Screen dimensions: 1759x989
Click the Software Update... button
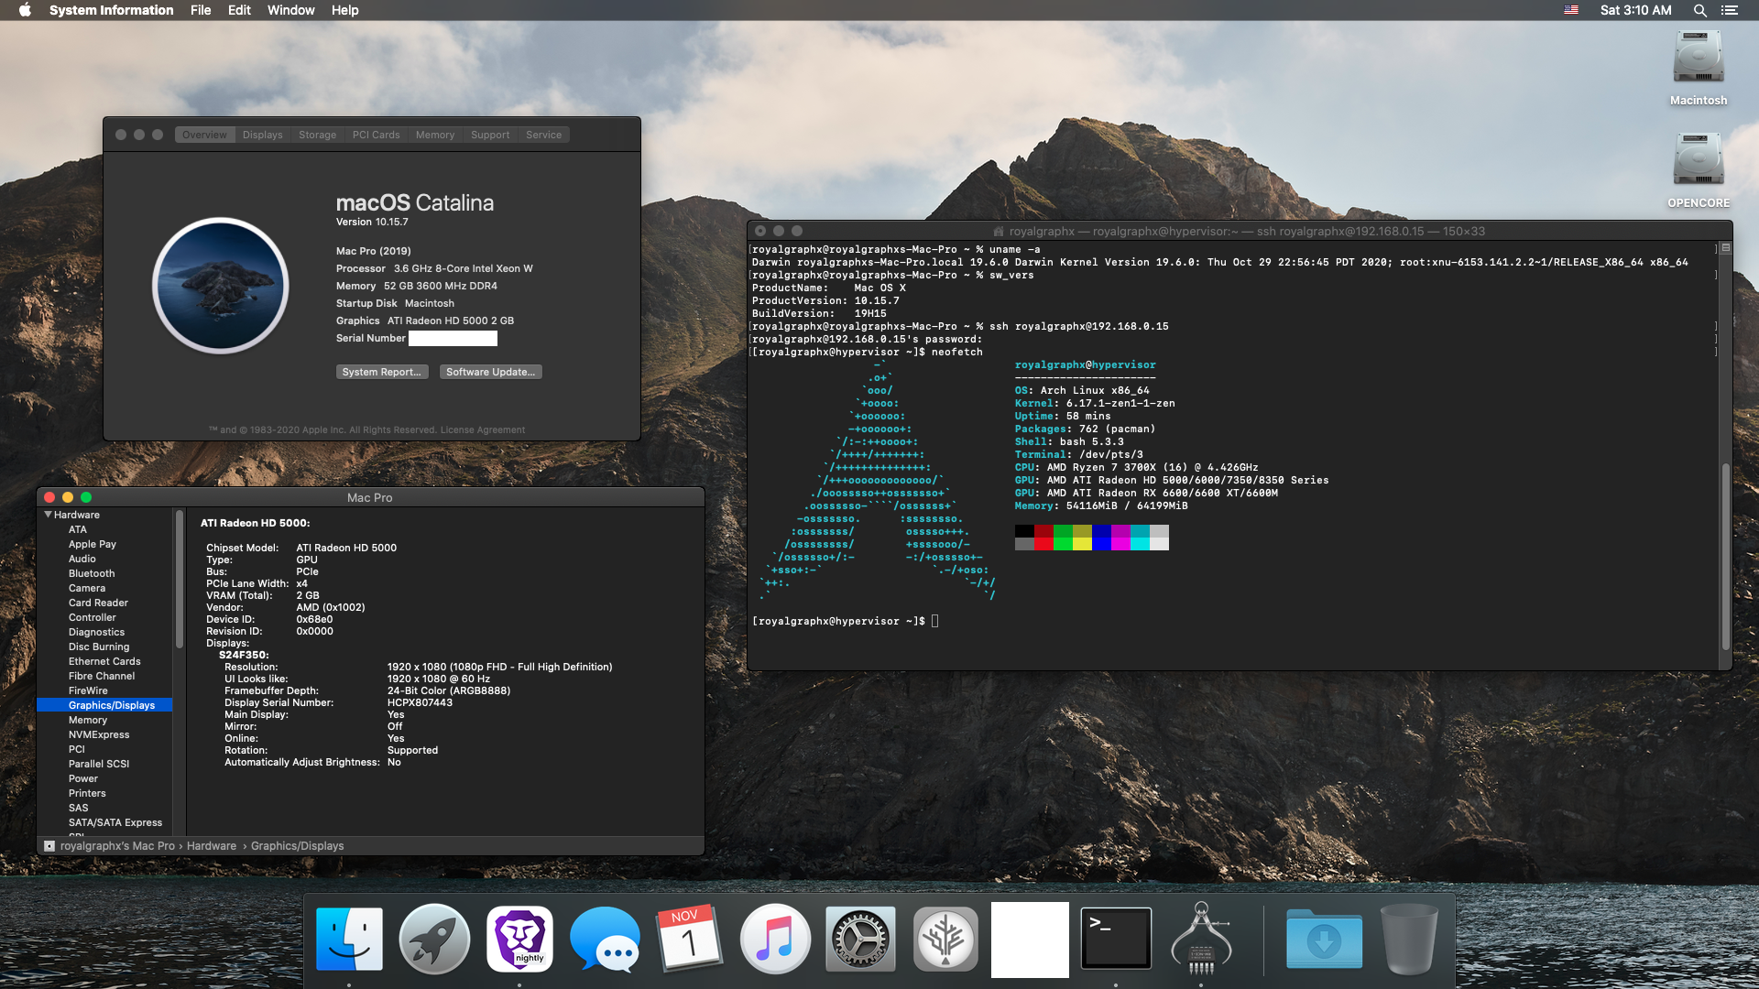[x=490, y=372]
